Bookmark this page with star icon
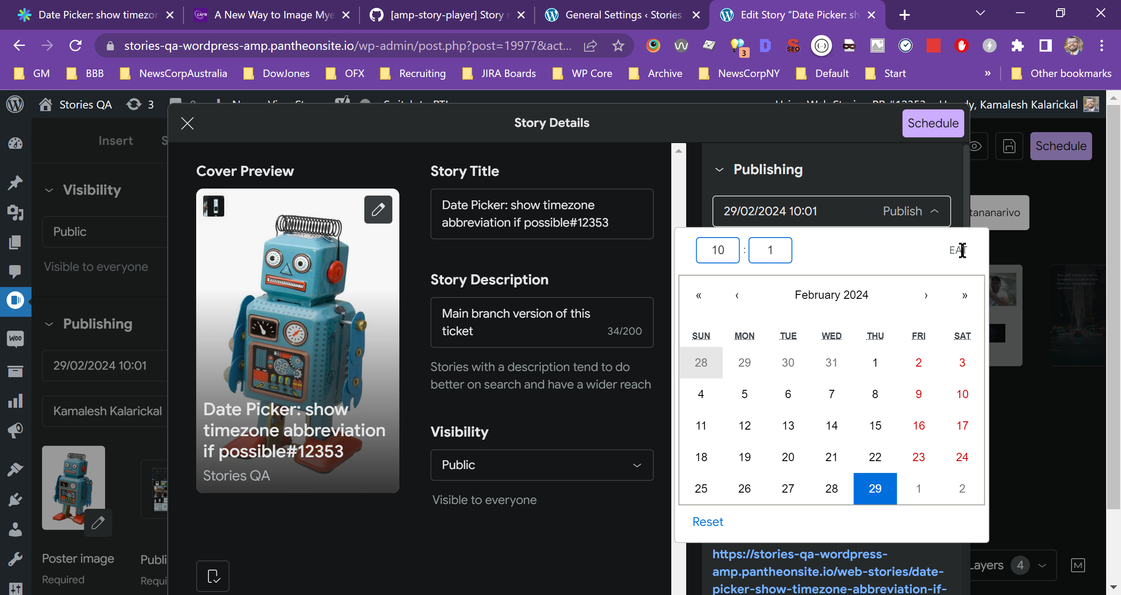The image size is (1121, 595). (x=618, y=45)
